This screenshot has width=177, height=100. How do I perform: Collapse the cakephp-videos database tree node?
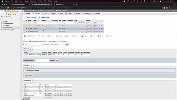click(x=1, y=23)
